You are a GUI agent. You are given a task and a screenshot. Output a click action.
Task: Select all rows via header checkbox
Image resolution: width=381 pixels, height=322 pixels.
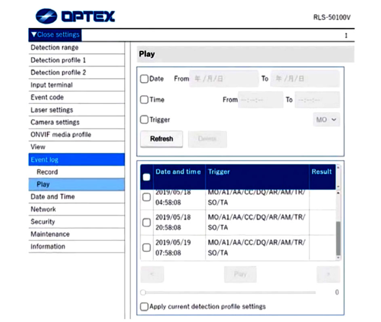tap(147, 177)
